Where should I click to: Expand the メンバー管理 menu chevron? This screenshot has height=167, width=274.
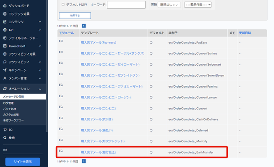pos(40,78)
